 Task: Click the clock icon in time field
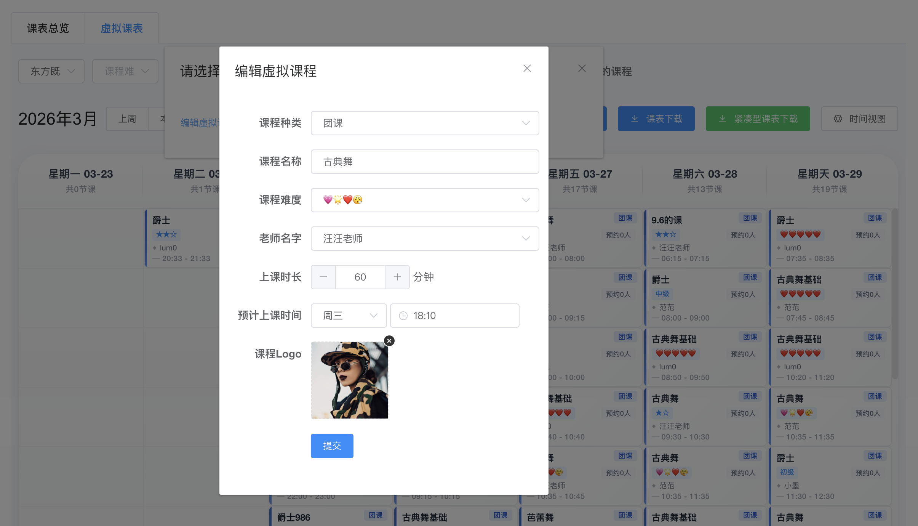pyautogui.click(x=403, y=316)
